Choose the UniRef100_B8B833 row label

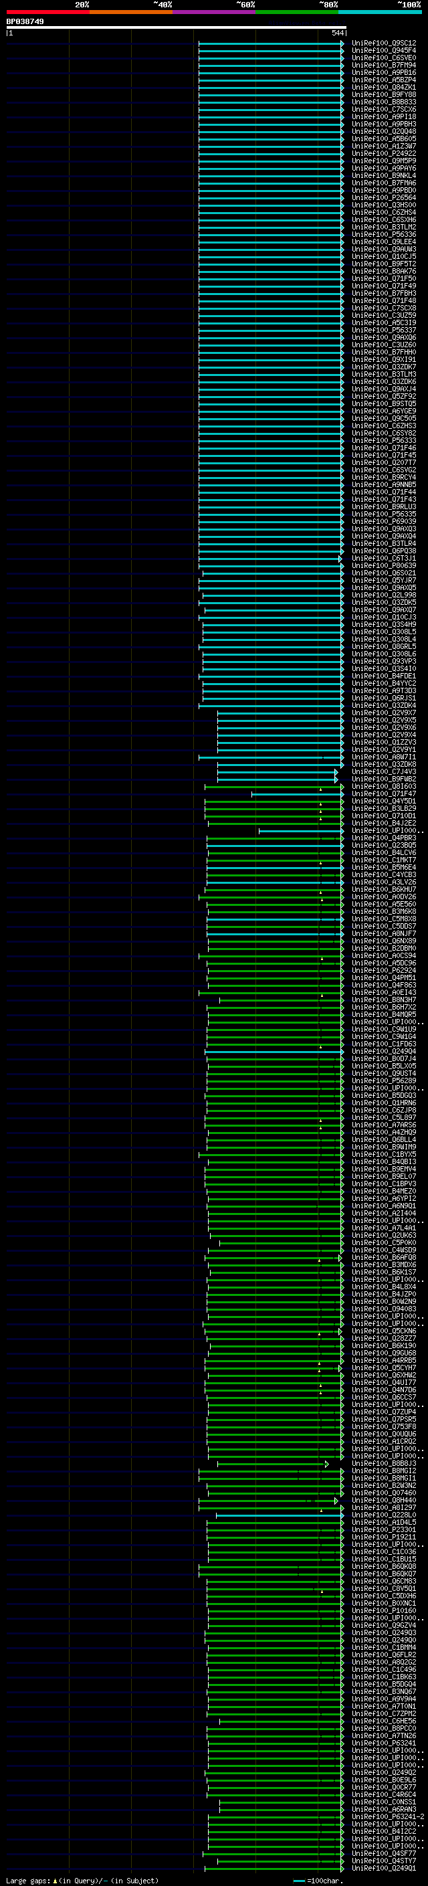click(x=383, y=102)
